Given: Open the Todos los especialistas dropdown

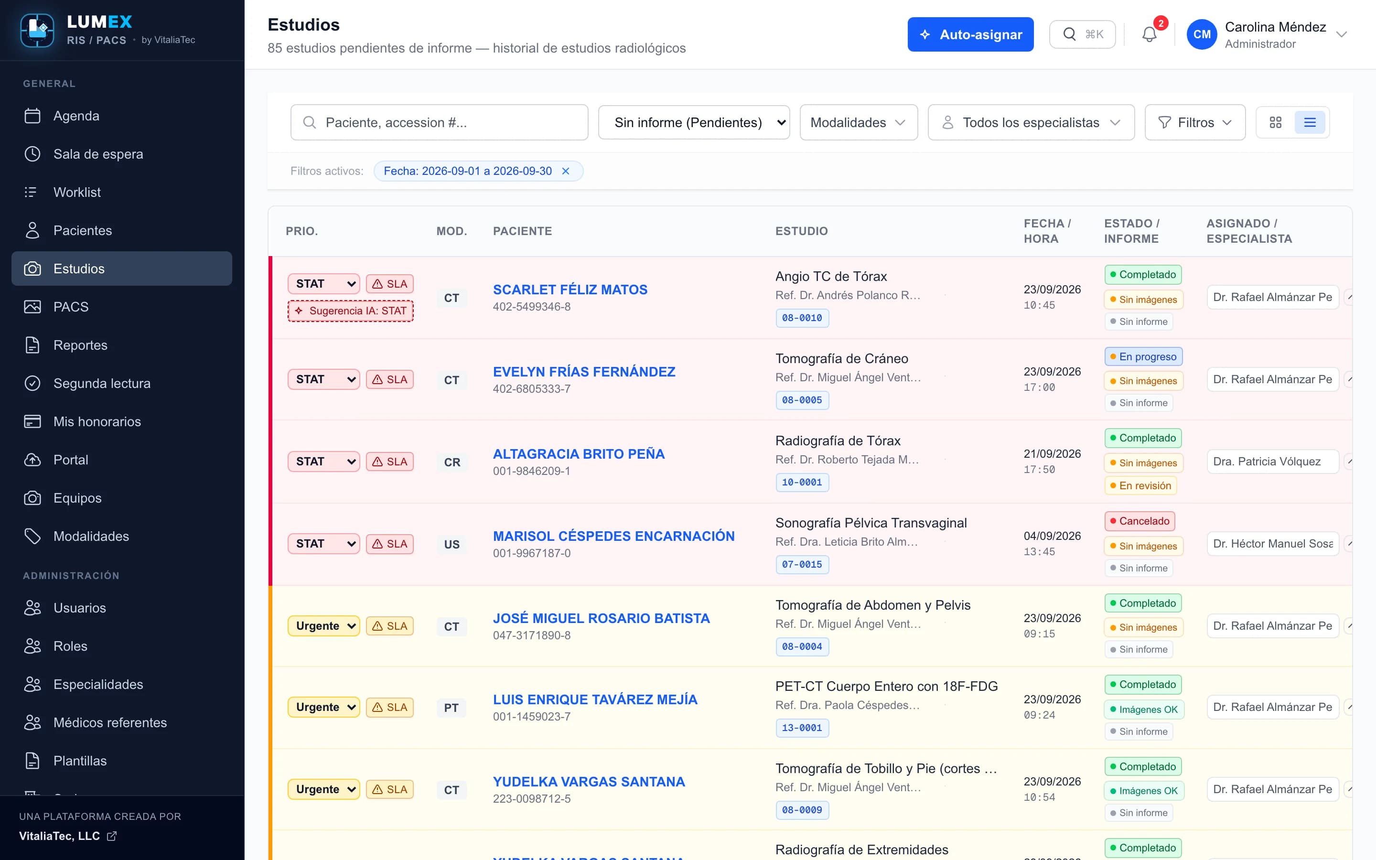Looking at the screenshot, I should click(x=1031, y=122).
